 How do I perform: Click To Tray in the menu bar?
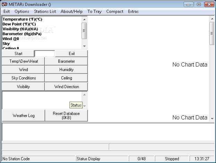(94, 11)
